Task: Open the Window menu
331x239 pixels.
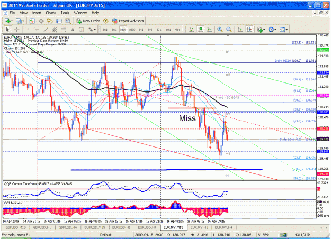Action: click(x=80, y=13)
